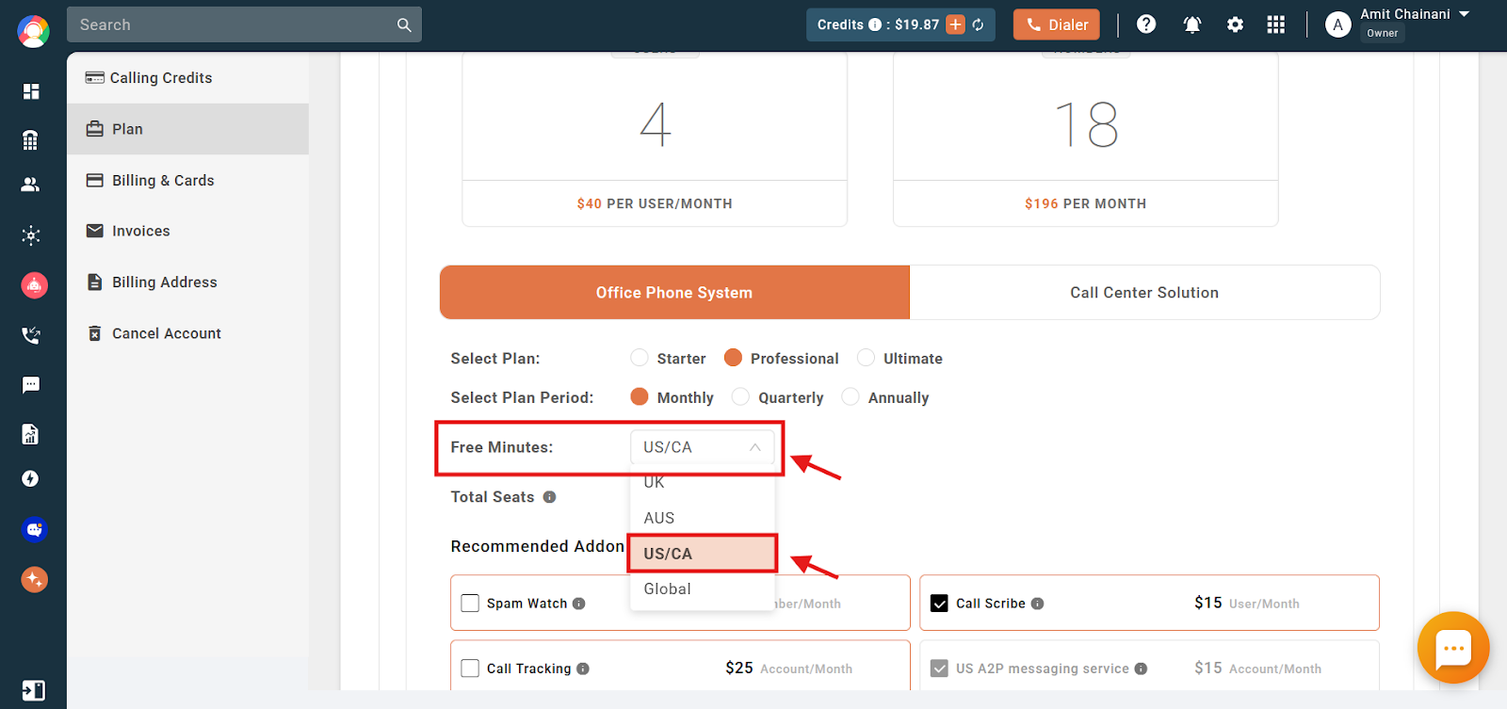Refresh credits balance icon
Viewport: 1507px width, 709px height.
978,24
